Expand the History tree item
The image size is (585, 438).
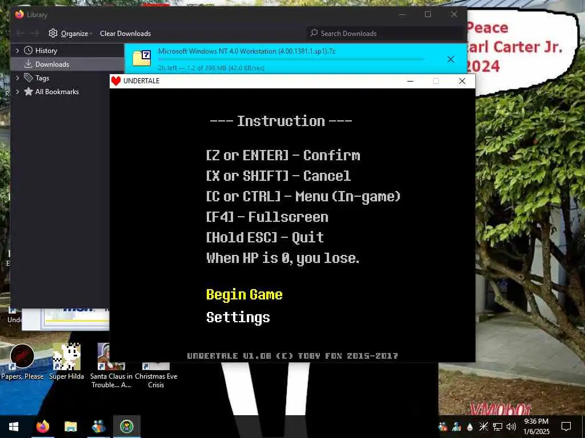(x=17, y=50)
